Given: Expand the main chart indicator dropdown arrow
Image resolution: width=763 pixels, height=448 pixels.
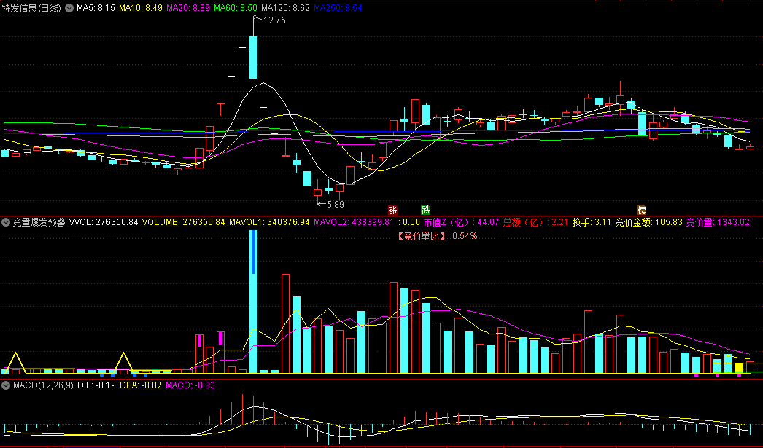Looking at the screenshot, I should coord(69,8).
